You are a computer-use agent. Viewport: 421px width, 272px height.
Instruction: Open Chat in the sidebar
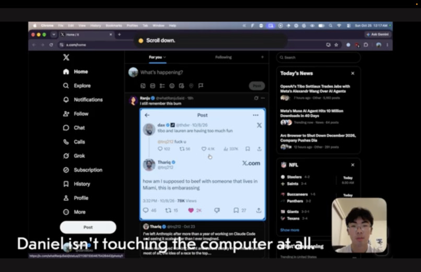click(74, 128)
